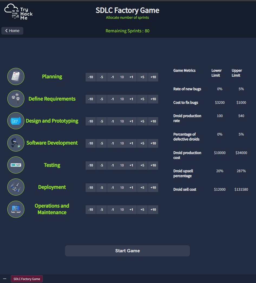This screenshot has height=283, width=256.
Task: Click the Testing stage icon
Action: click(16, 165)
